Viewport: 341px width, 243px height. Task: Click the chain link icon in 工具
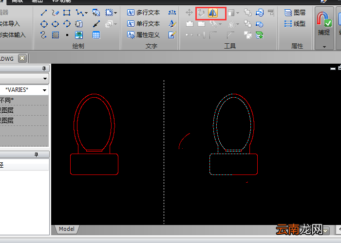(x=213, y=24)
